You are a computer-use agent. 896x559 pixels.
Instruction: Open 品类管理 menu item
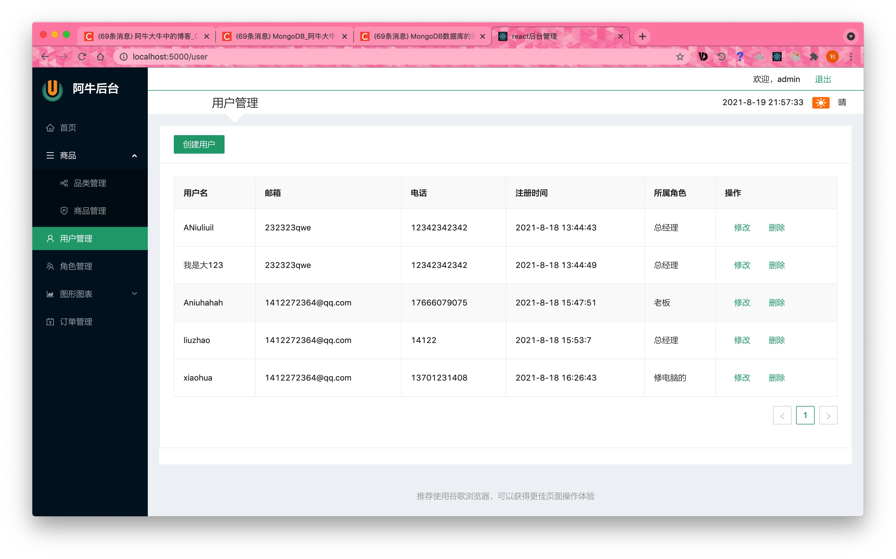[90, 183]
